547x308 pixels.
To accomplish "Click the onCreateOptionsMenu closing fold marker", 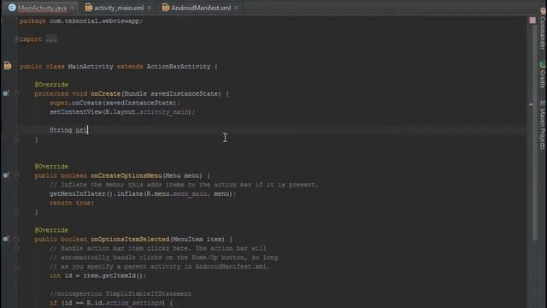I will (x=16, y=212).
